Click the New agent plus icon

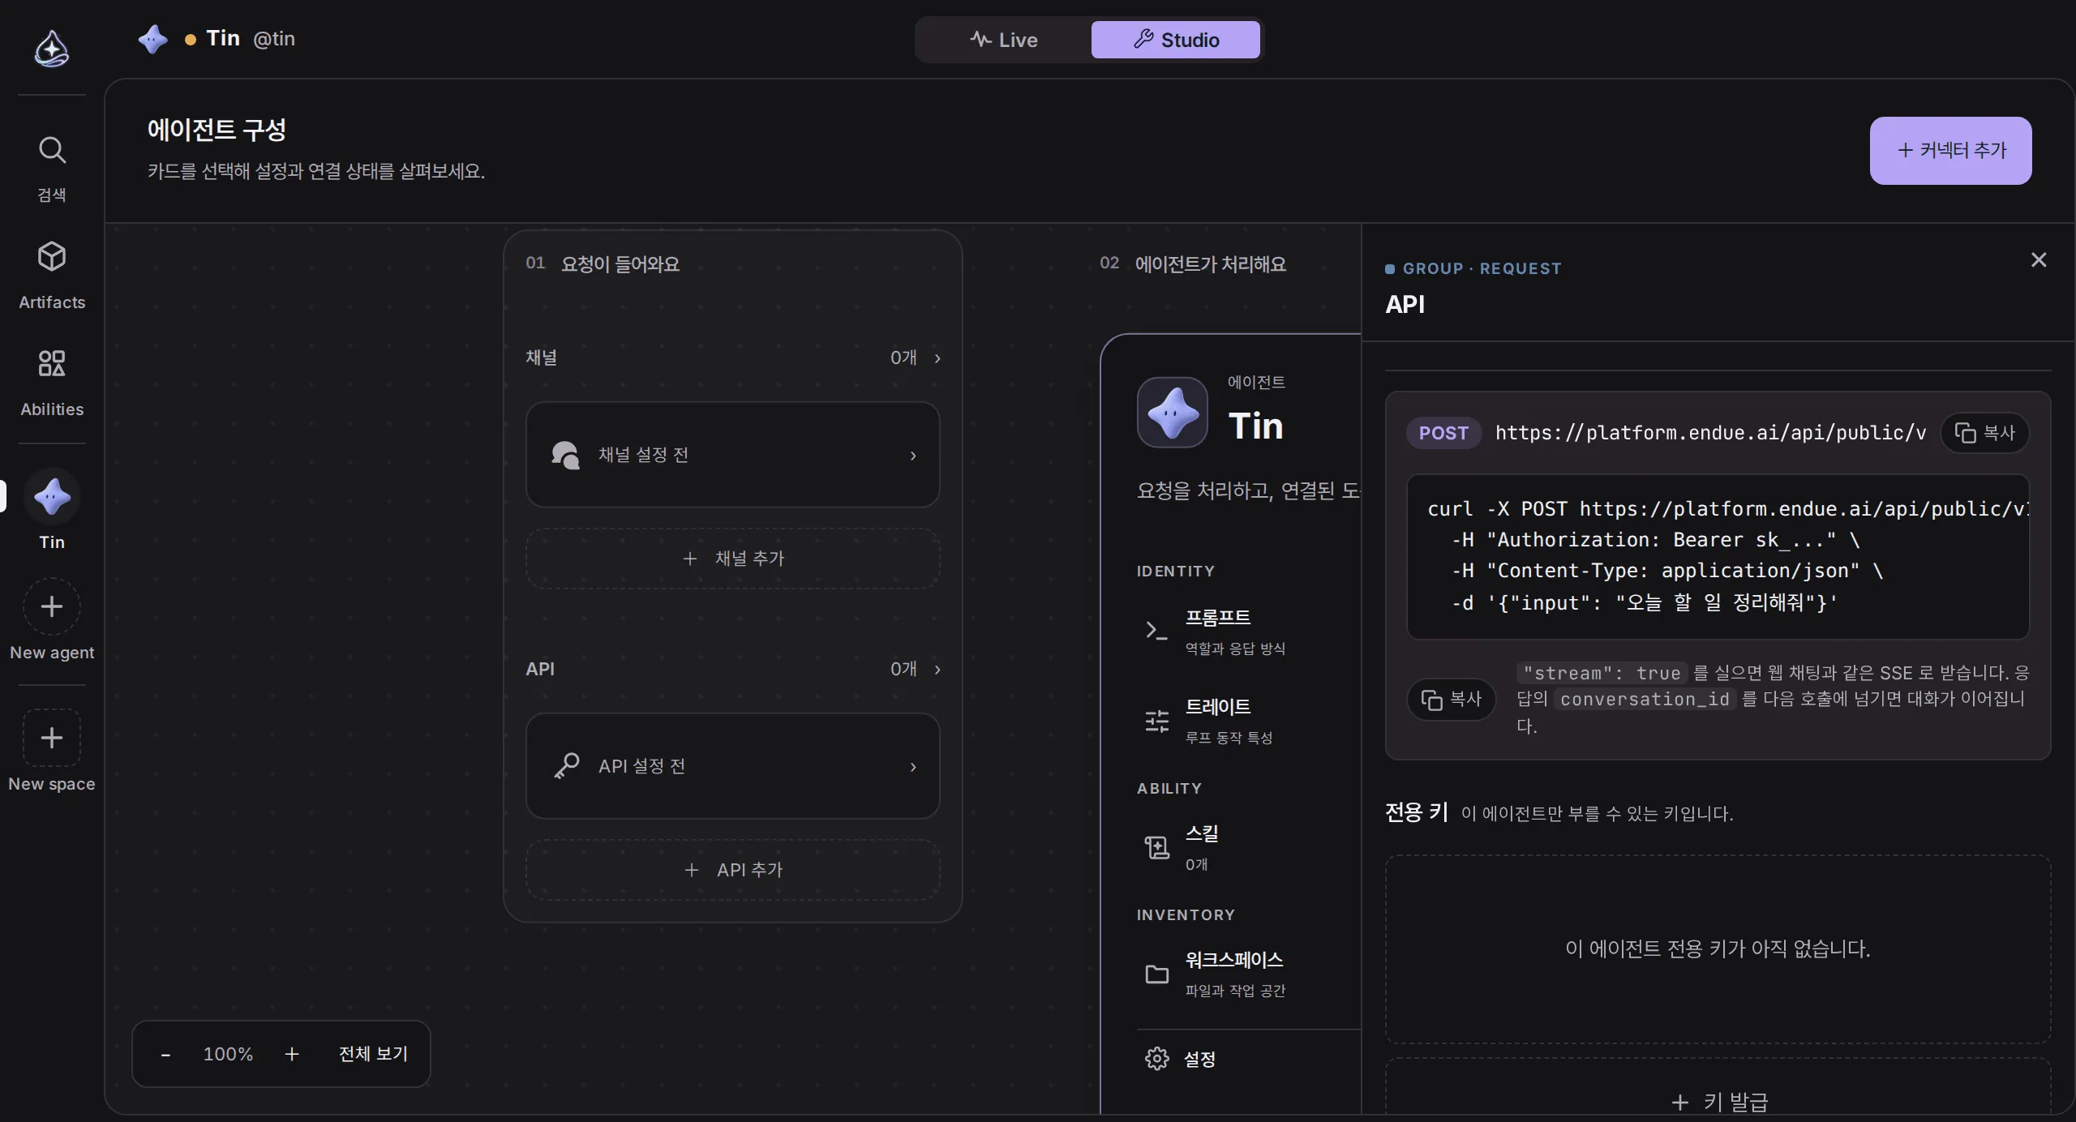click(x=52, y=606)
